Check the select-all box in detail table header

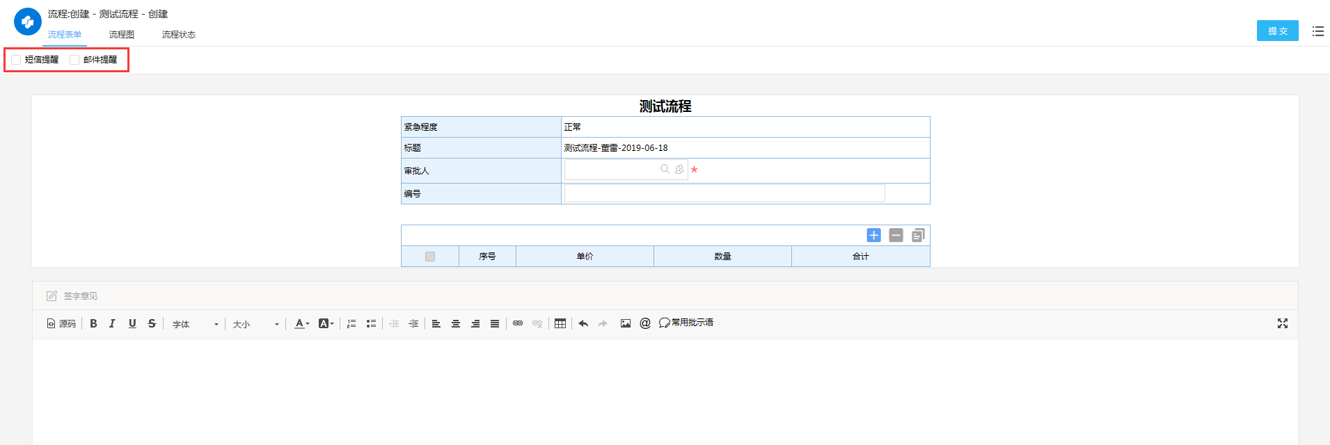point(430,257)
